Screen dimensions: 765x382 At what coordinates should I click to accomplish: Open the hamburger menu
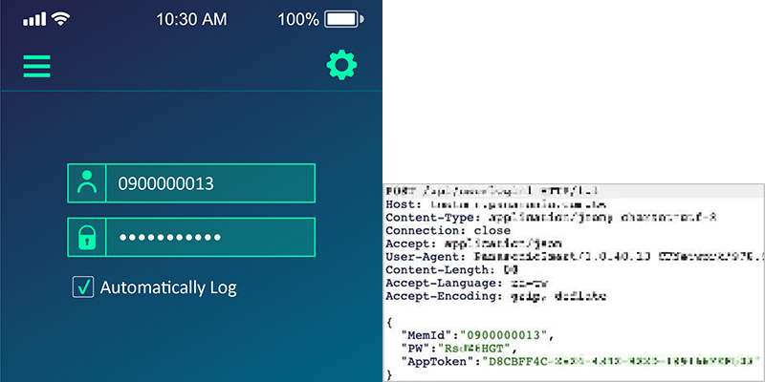36,66
